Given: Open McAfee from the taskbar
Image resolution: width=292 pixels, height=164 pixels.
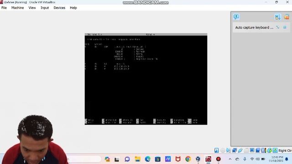Looking at the screenshot, I should [178, 159].
